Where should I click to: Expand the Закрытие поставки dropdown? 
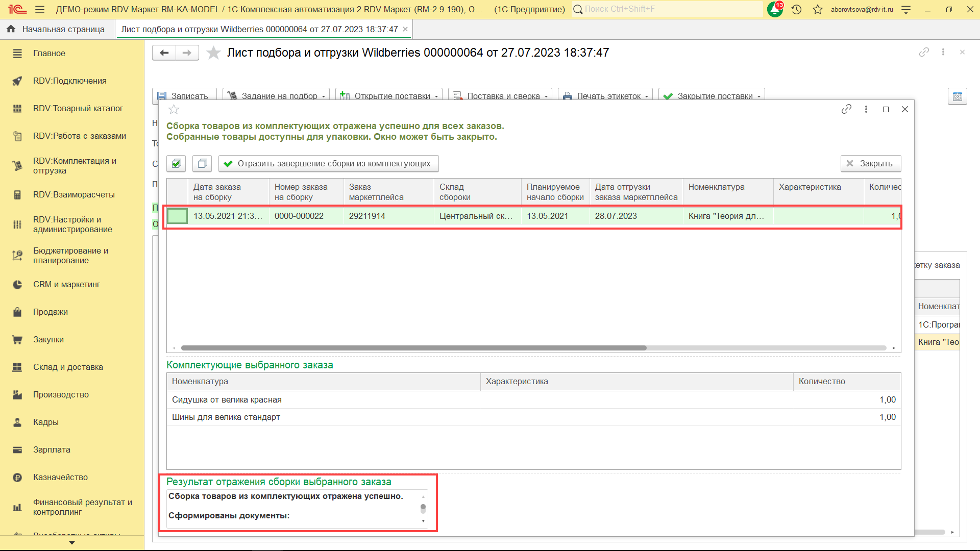click(x=759, y=96)
